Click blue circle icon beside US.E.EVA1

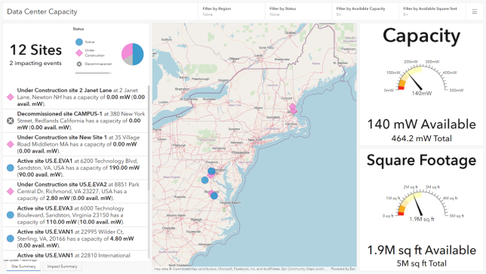coord(11,168)
